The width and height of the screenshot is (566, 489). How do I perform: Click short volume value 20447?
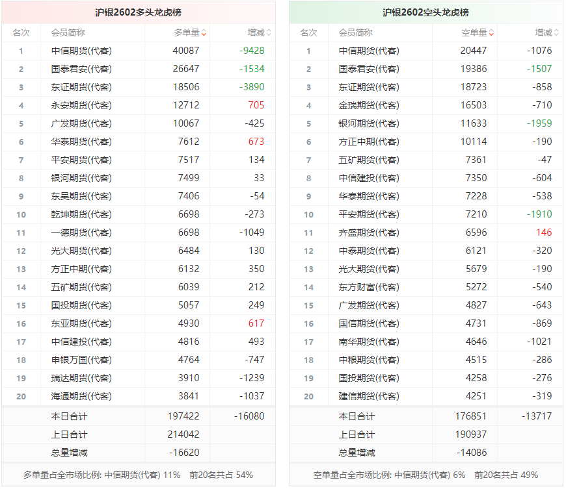(x=474, y=51)
